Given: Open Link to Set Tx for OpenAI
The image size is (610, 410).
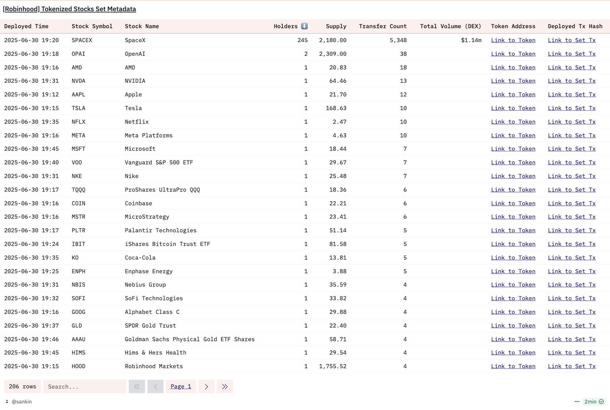Looking at the screenshot, I should (572, 54).
